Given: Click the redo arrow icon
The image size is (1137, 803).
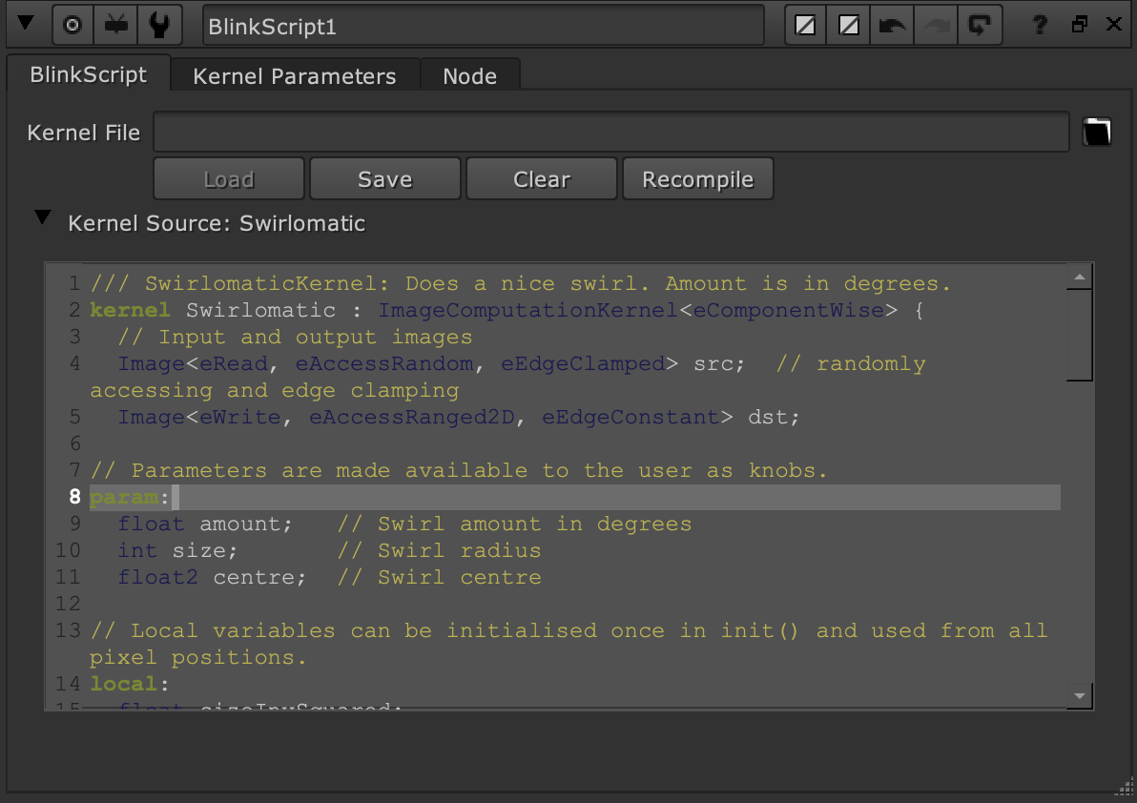Looking at the screenshot, I should click(x=936, y=26).
